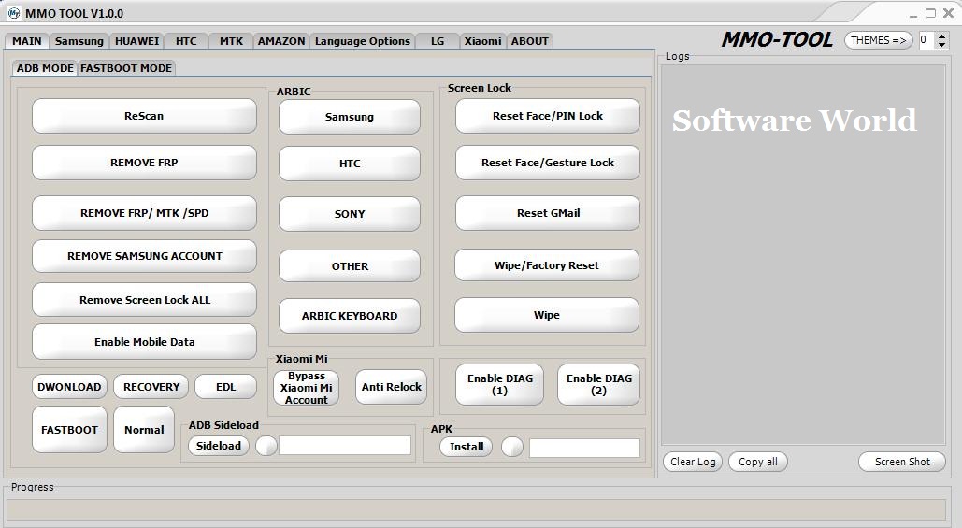Screen dimensions: 962x528
Task: Focus the ADB Sideload file path field
Action: [x=345, y=445]
